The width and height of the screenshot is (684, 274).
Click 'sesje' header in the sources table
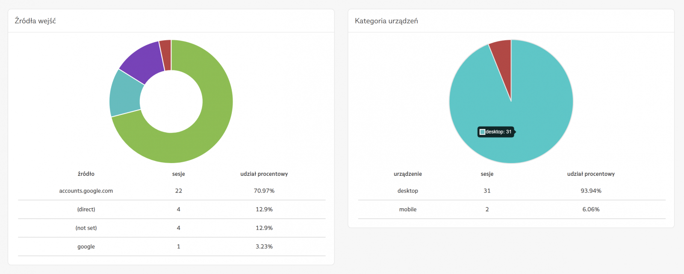179,174
